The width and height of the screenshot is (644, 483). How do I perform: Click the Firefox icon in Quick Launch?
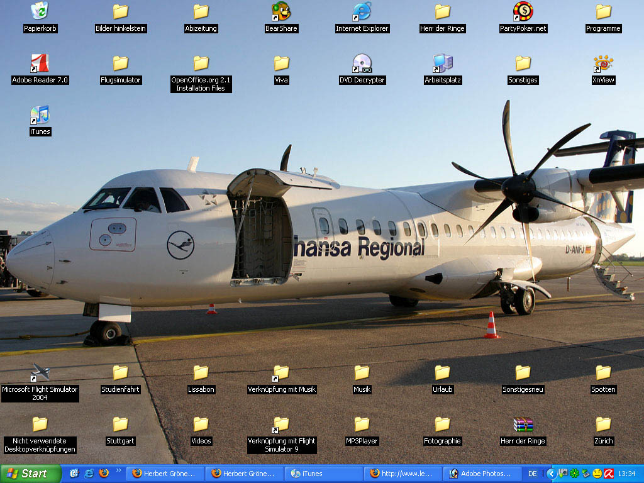pyautogui.click(x=104, y=474)
